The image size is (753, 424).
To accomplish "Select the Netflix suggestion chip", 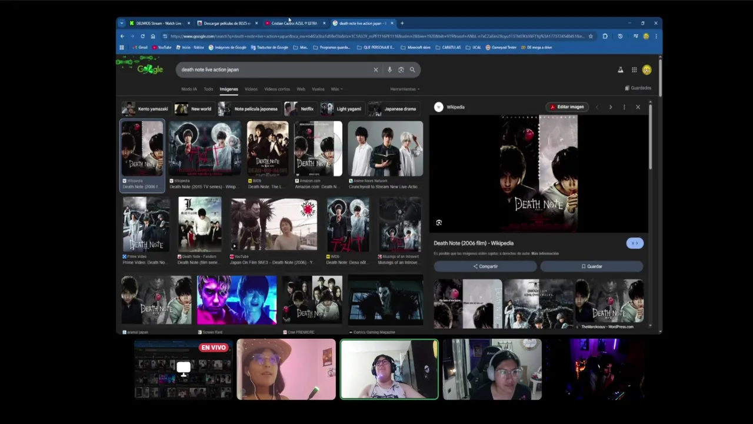I will [300, 109].
